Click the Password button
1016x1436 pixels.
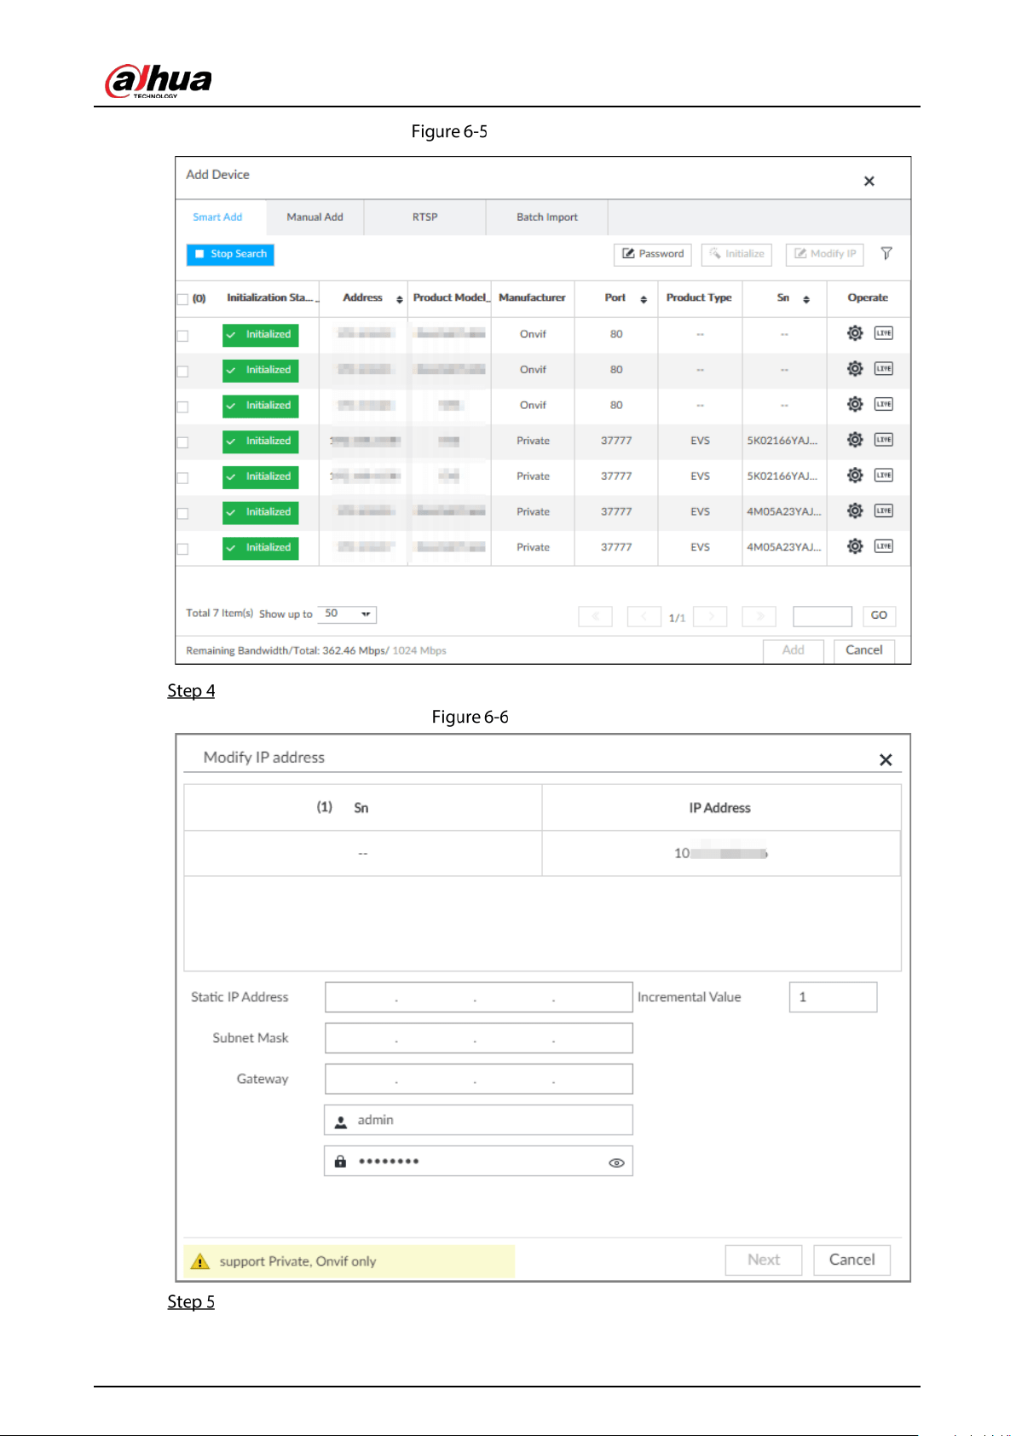(x=653, y=254)
